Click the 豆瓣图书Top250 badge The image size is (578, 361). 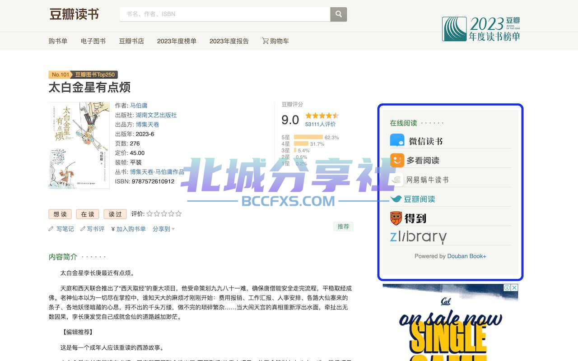[x=95, y=74]
